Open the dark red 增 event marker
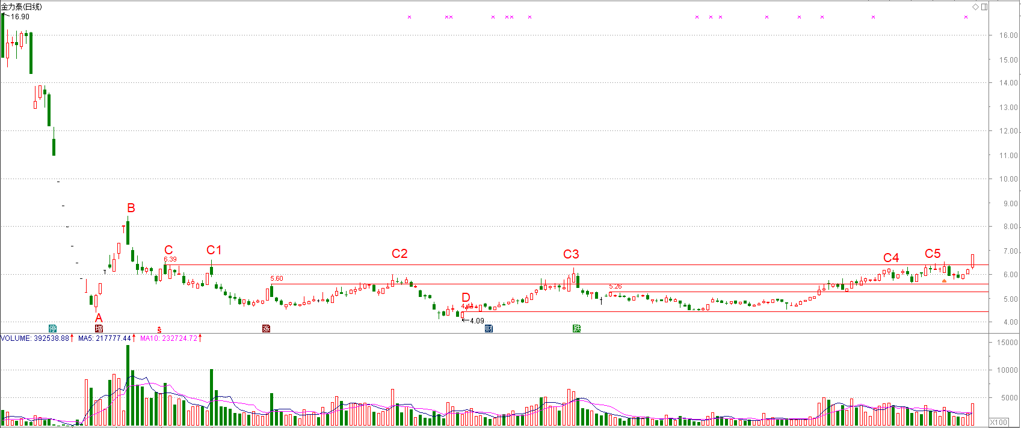The height and width of the screenshot is (428, 1021). 99,328
